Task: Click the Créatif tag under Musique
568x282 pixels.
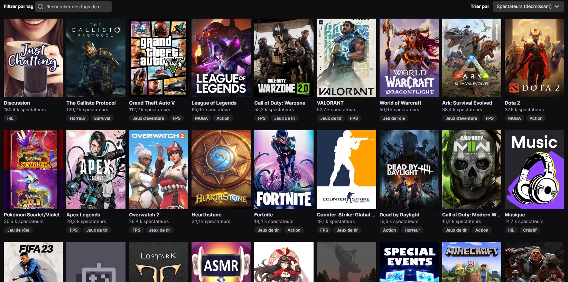Action: (530, 230)
